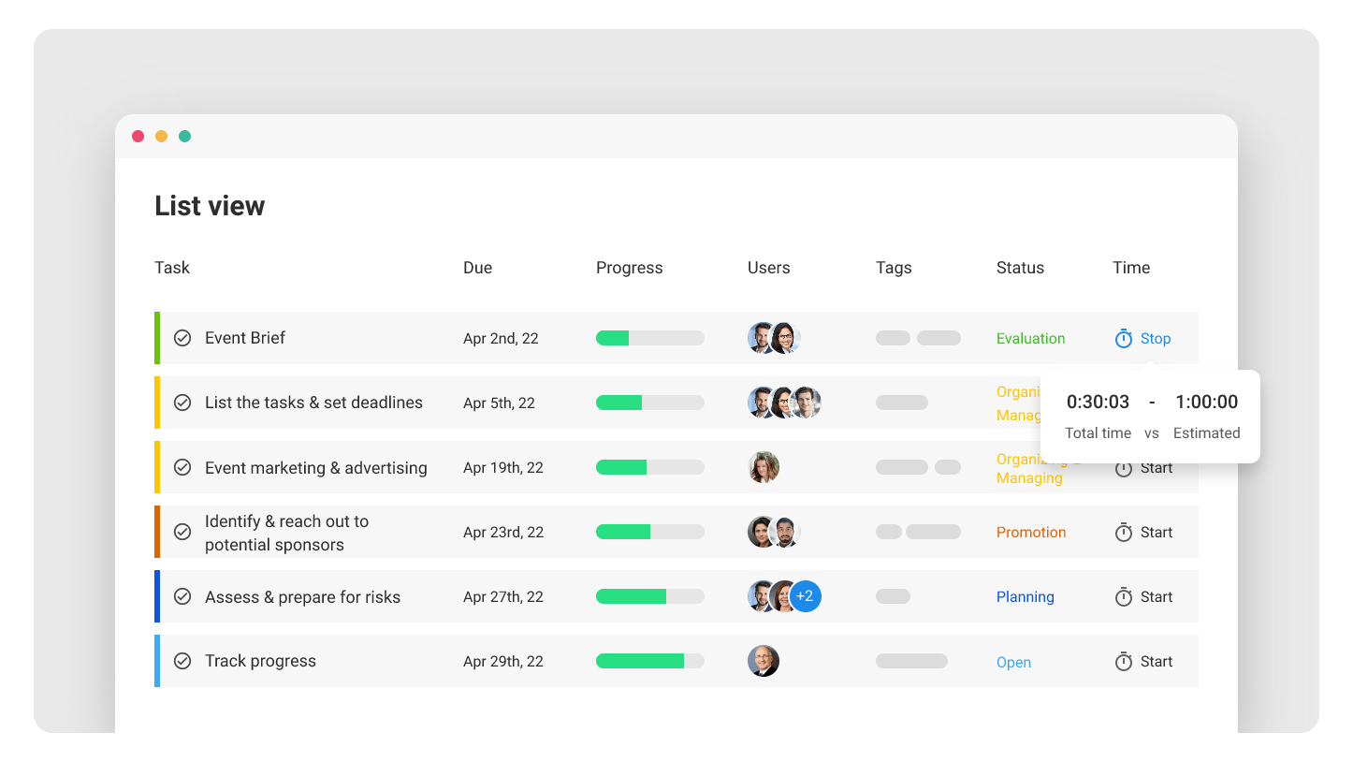Toggle completion for Assess & prepare task
Viewport: 1353px width, 762px height.
(x=182, y=596)
